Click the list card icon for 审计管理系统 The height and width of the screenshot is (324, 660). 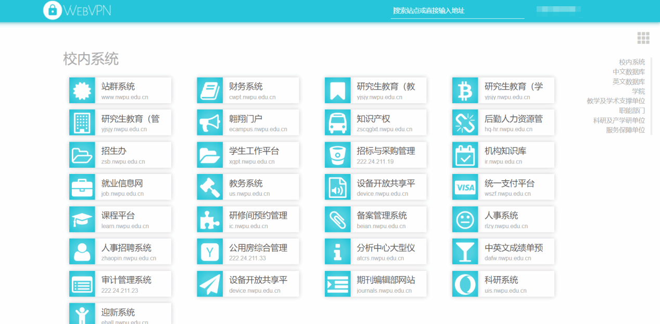tap(82, 284)
